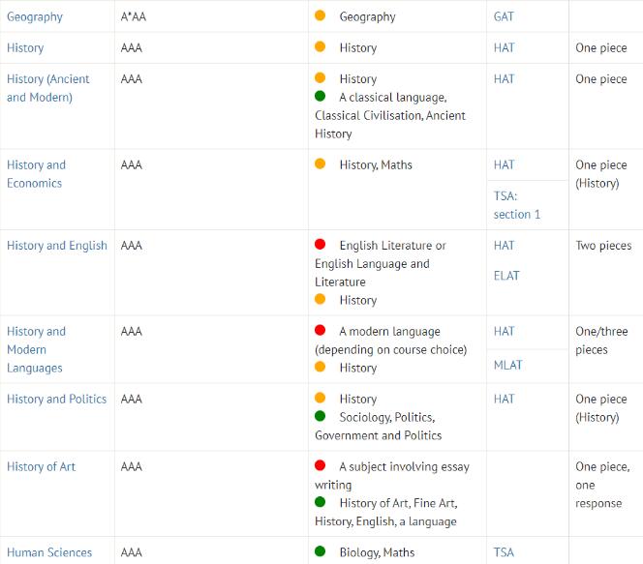Click green dot beside Biology, Maths

(x=320, y=551)
